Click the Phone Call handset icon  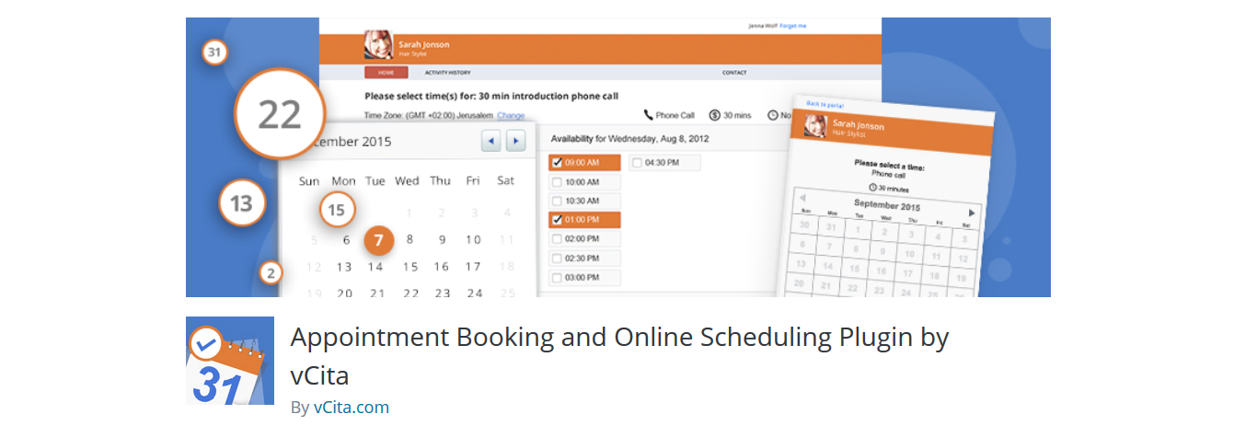coord(648,115)
